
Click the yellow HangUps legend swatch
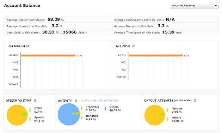[82, 117]
